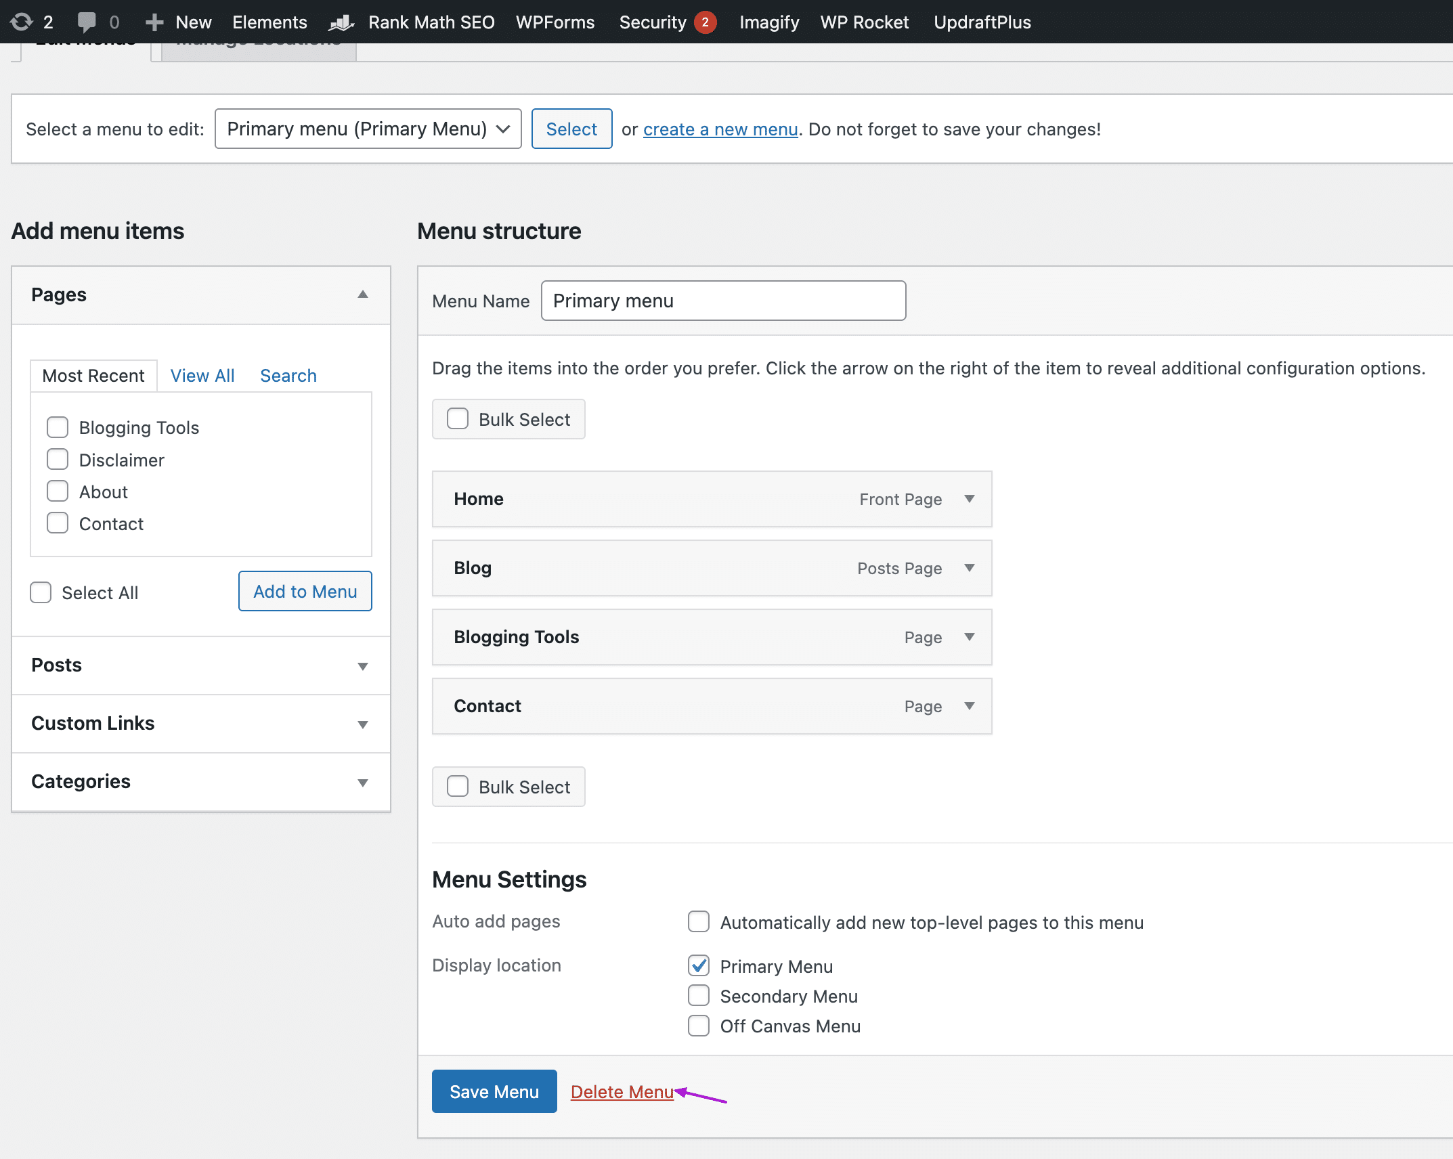The width and height of the screenshot is (1453, 1159).
Task: Open the comments bubble icon
Action: [87, 22]
